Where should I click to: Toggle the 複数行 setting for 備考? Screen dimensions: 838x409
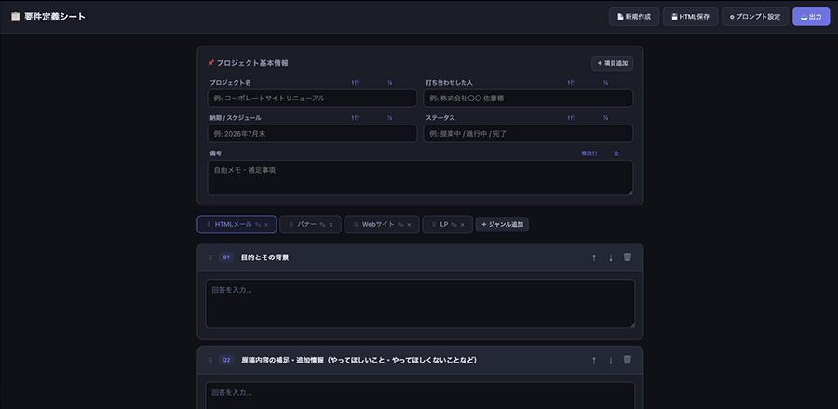(589, 153)
